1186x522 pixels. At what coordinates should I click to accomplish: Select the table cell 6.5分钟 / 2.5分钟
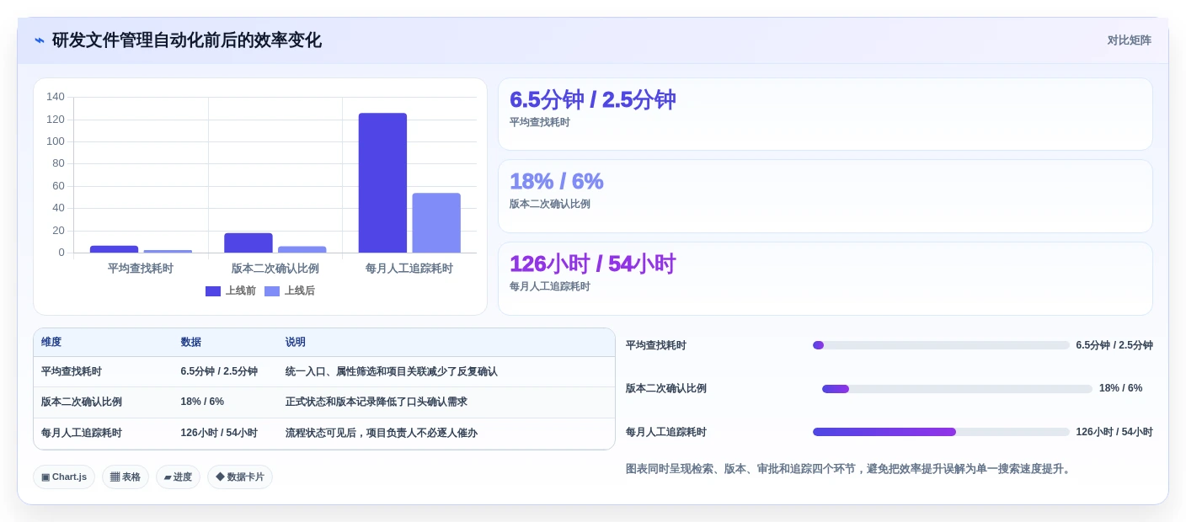coord(219,371)
